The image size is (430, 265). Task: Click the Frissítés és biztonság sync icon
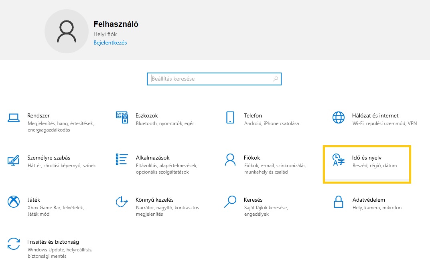[14, 244]
